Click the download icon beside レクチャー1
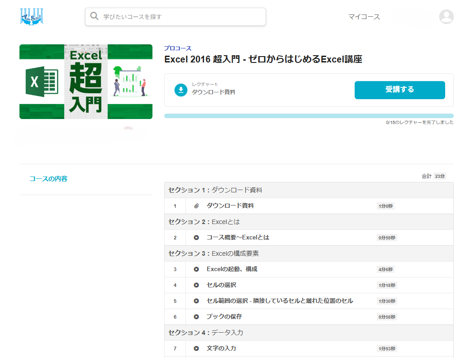475x358 pixels. (180, 90)
